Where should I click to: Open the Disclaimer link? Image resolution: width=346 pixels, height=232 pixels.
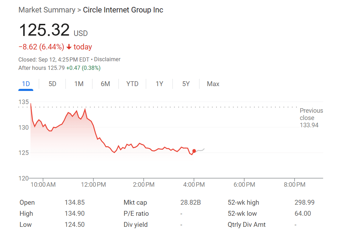coord(107,59)
